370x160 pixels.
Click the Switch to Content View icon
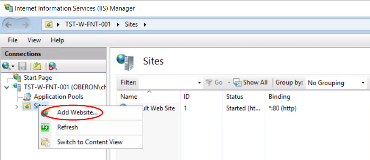coord(45,142)
